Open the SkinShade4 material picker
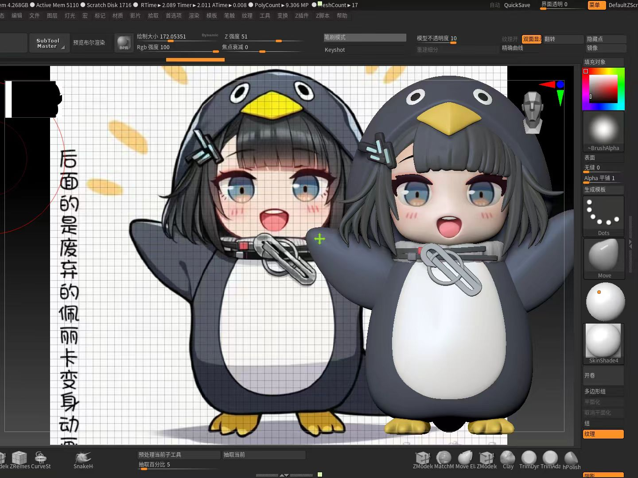This screenshot has height=478, width=638. click(603, 344)
